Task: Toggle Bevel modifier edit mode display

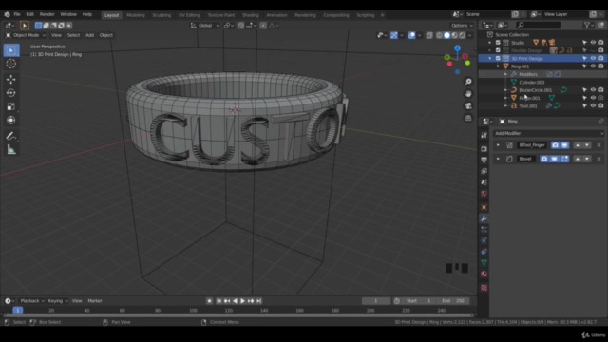Action: click(565, 159)
